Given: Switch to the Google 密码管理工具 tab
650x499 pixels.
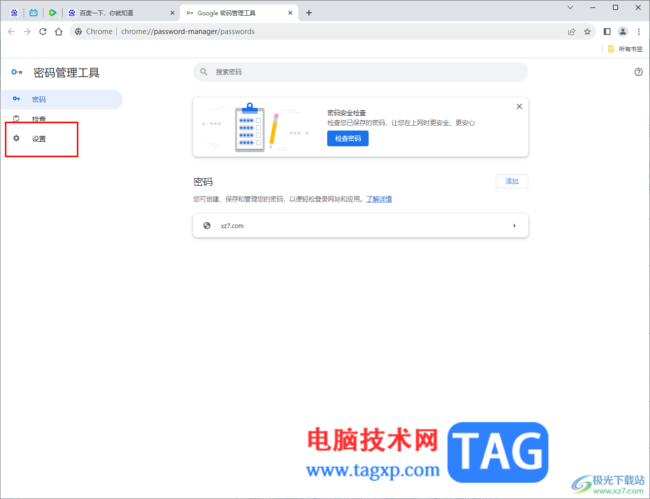Looking at the screenshot, I should 239,13.
